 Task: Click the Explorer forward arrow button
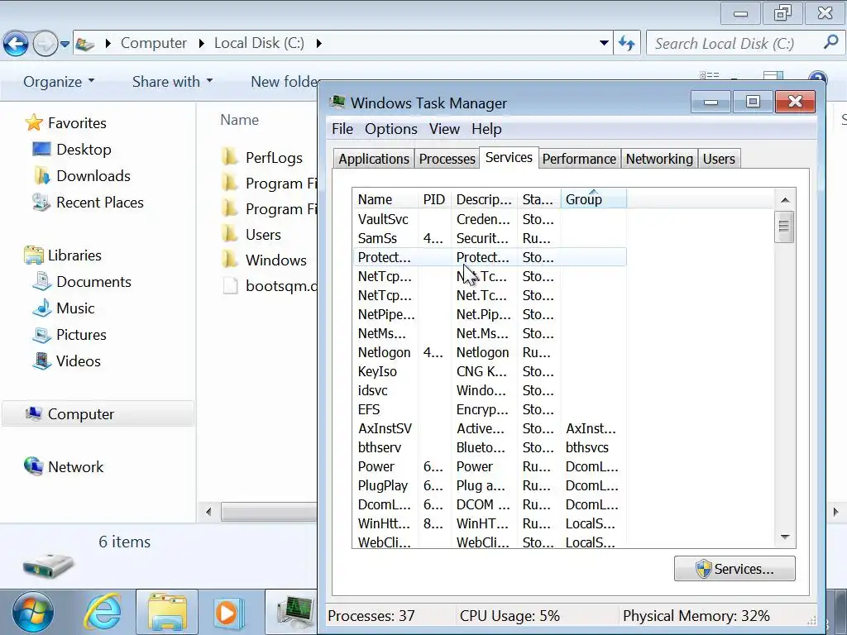pos(45,44)
